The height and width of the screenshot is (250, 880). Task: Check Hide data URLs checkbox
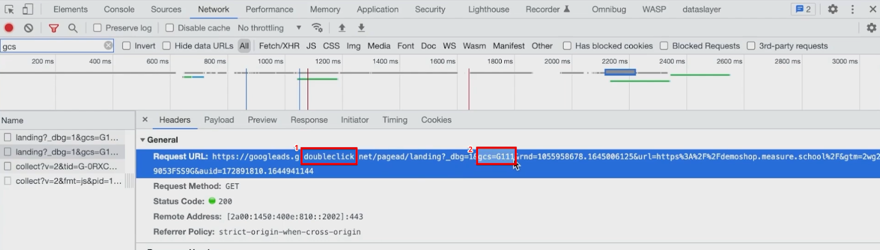click(167, 46)
